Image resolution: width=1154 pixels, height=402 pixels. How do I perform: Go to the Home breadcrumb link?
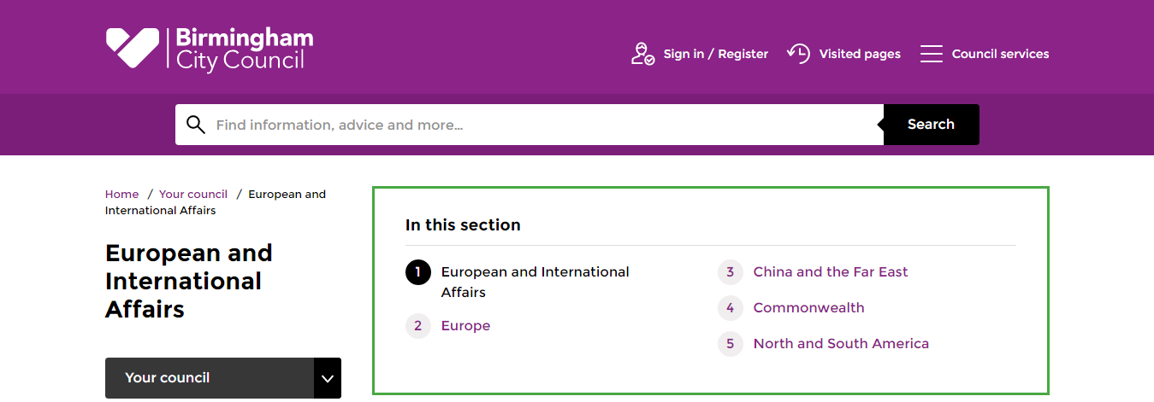tap(121, 195)
